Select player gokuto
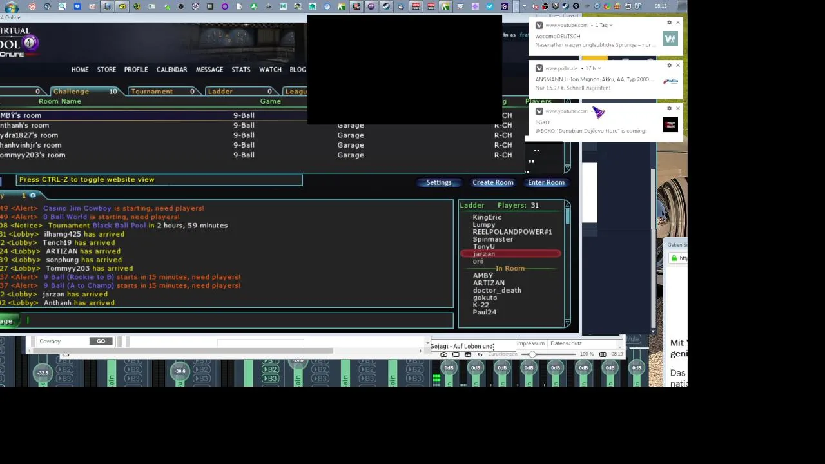This screenshot has height=464, width=825. 485,298
